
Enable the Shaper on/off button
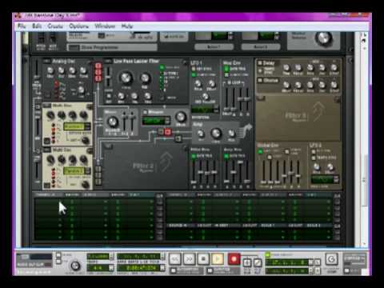pos(146,112)
